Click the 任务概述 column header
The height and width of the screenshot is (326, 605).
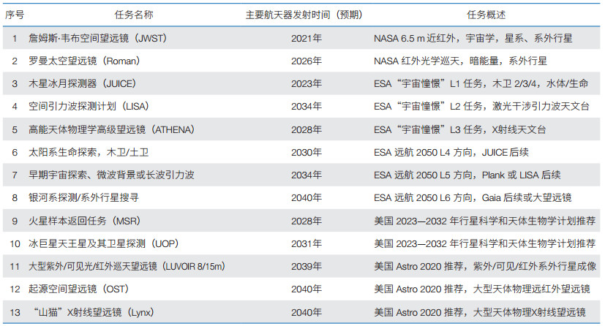click(486, 15)
